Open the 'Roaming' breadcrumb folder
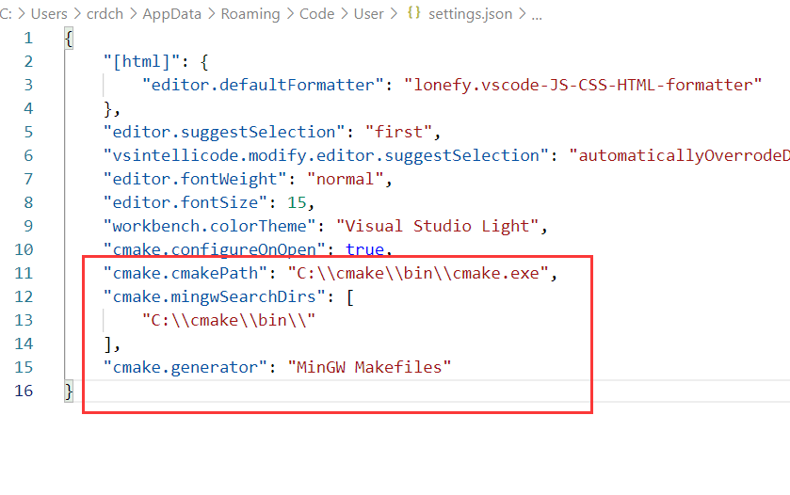This screenshot has width=790, height=495. 250,13
